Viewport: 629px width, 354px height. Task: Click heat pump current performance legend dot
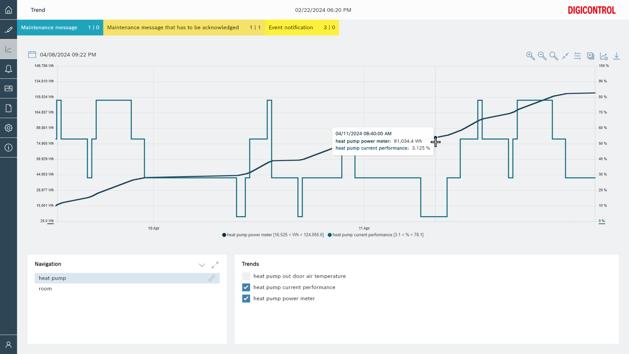pos(330,235)
